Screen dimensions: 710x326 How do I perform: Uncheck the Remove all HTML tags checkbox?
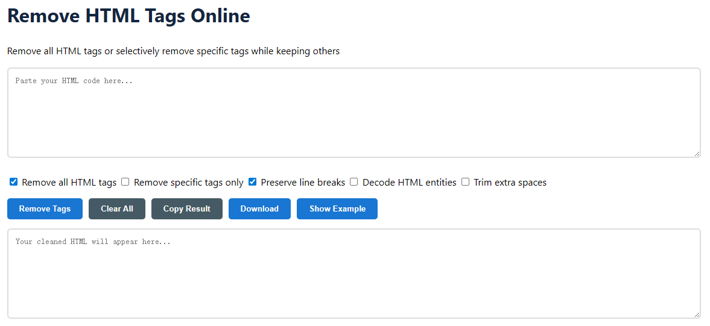point(14,182)
